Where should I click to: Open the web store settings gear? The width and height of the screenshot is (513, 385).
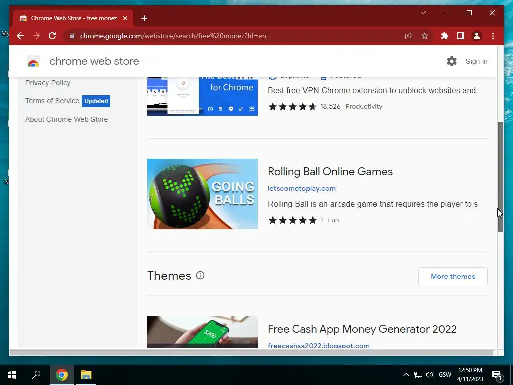point(452,61)
